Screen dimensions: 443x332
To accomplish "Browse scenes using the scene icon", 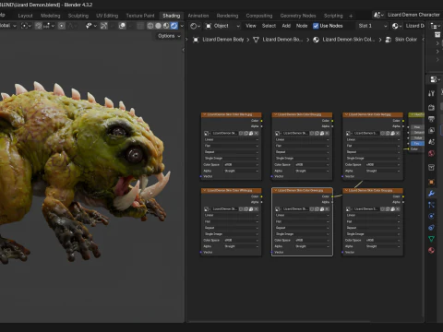I will 378,15.
